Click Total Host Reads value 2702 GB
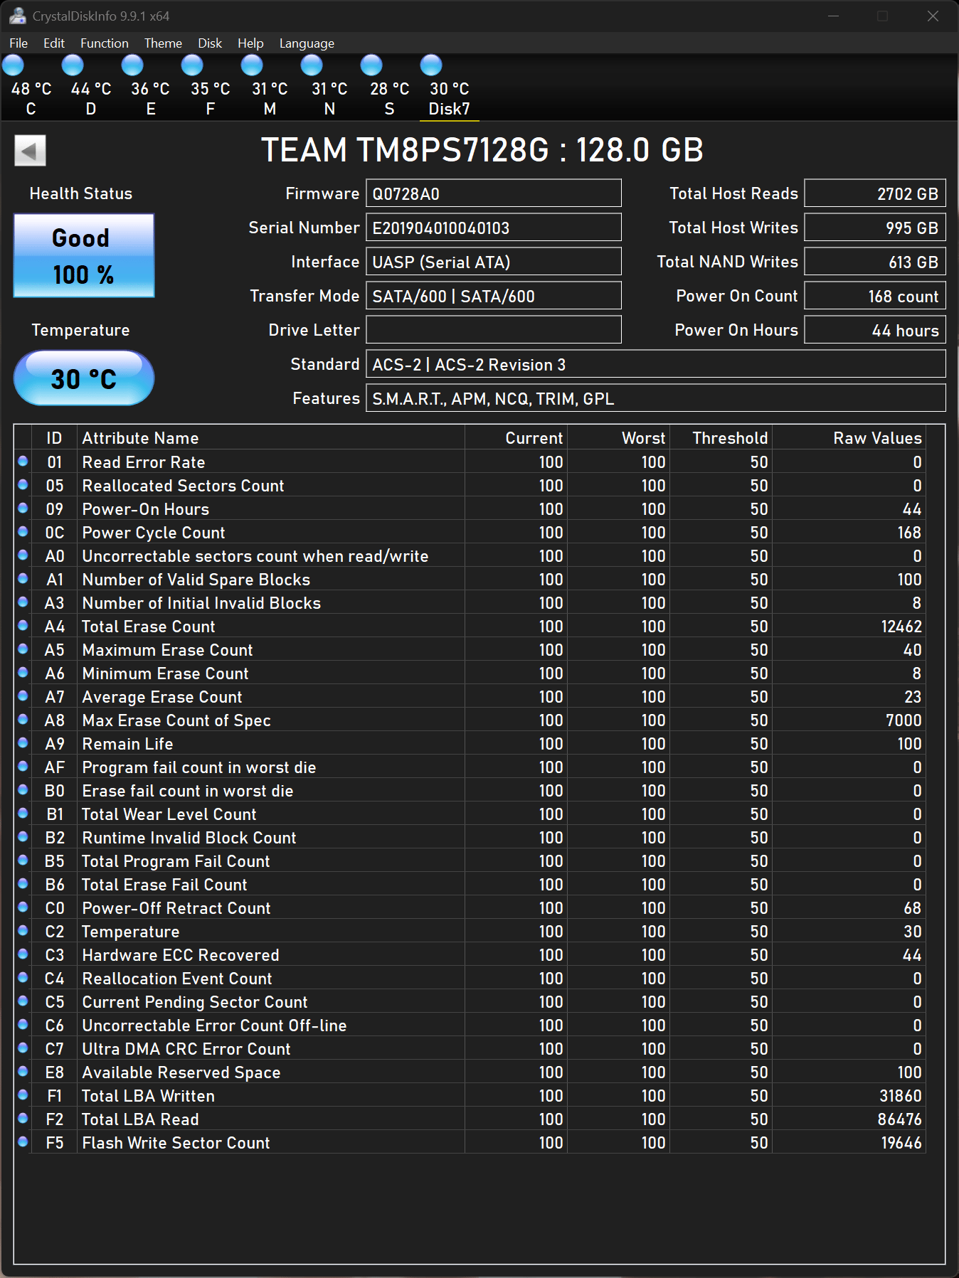 point(875,193)
